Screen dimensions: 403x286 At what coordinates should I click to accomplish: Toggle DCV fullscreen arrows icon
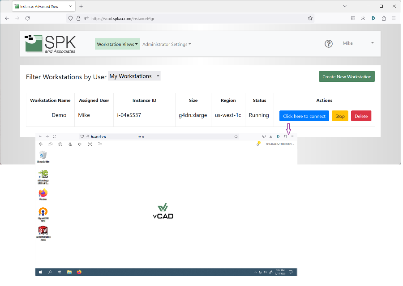(90, 144)
